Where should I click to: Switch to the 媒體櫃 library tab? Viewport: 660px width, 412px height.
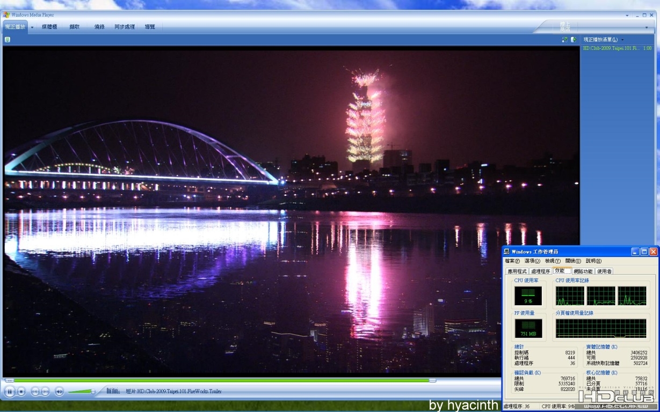pyautogui.click(x=49, y=26)
